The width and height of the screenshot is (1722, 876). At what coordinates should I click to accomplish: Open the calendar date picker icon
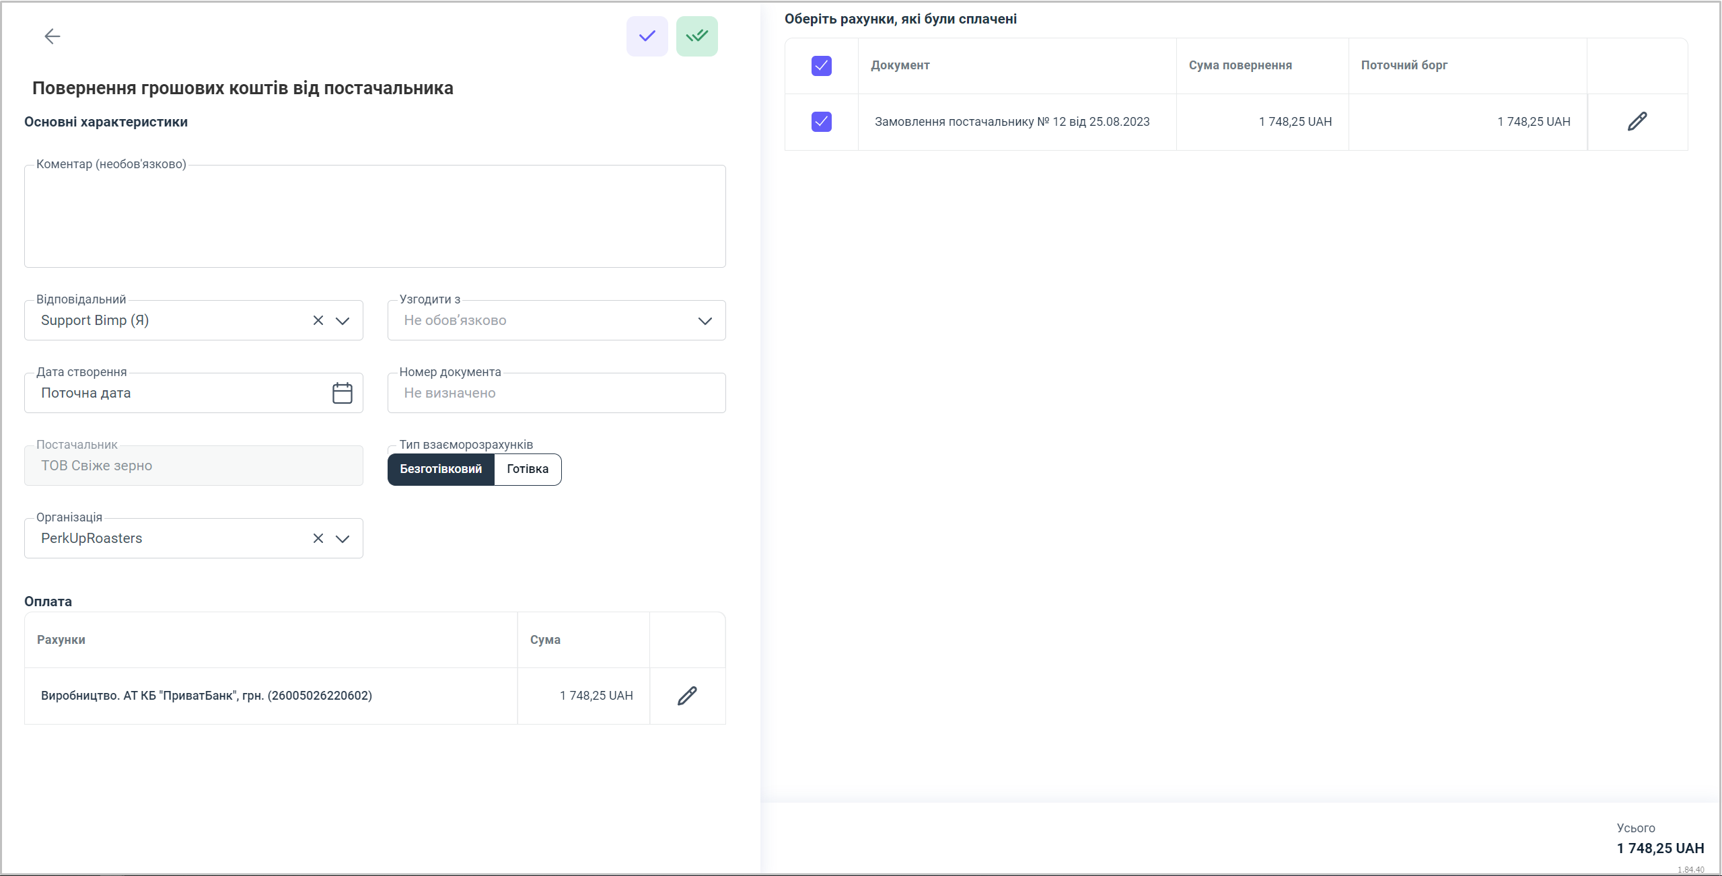point(342,393)
